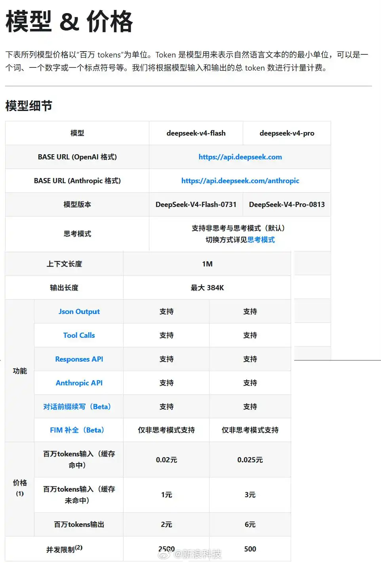The height and width of the screenshot is (563, 381).
Task: Click the 百万tokens输入（缓存命中）label
Action: (79, 460)
